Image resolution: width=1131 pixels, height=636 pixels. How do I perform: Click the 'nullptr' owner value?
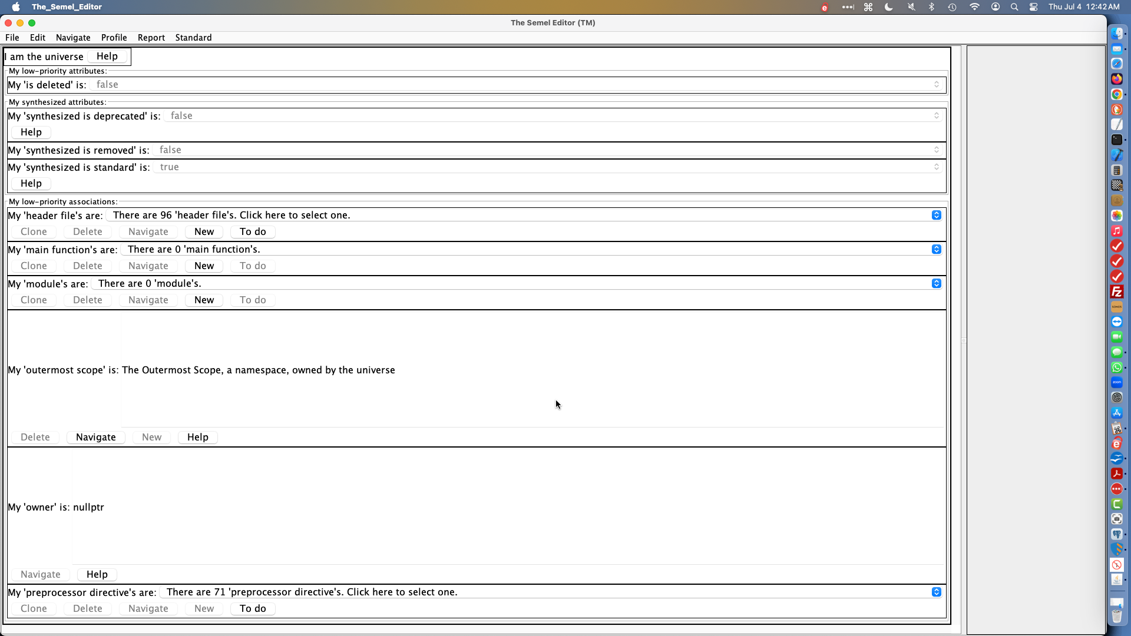click(88, 508)
